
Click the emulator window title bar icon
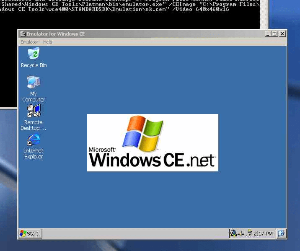pyautogui.click(x=23, y=34)
